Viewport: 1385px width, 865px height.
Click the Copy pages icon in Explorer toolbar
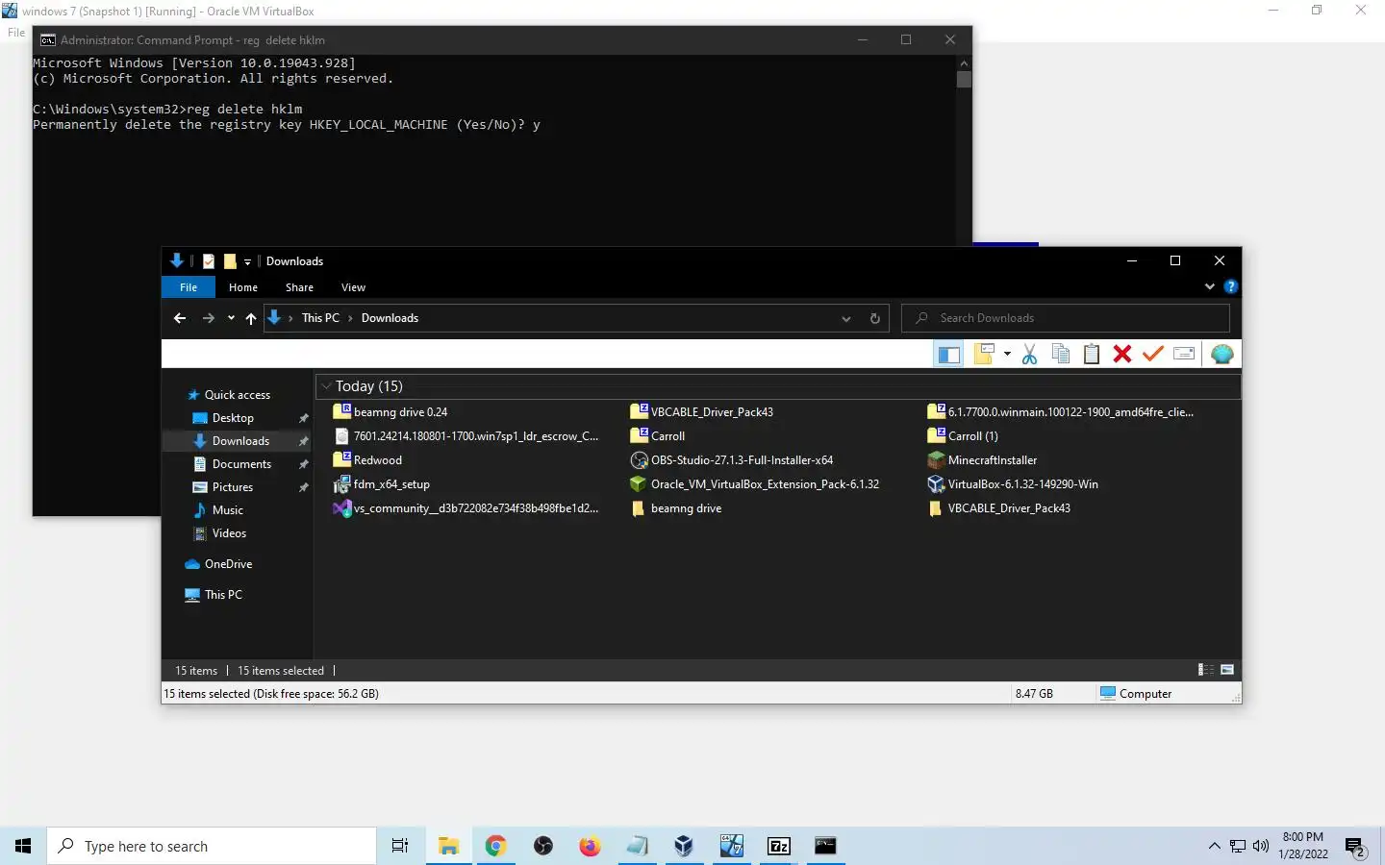pos(1061,355)
